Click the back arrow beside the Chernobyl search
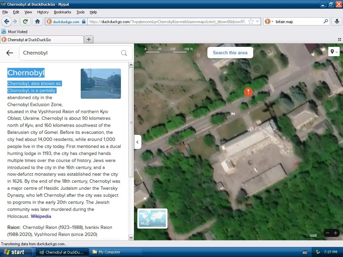Image resolution: width=343 pixels, height=257 pixels. tap(10, 53)
